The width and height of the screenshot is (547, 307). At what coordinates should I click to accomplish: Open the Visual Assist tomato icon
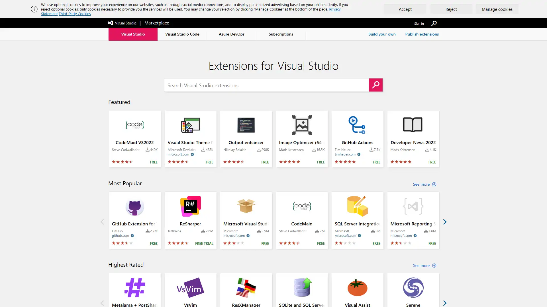(x=357, y=288)
